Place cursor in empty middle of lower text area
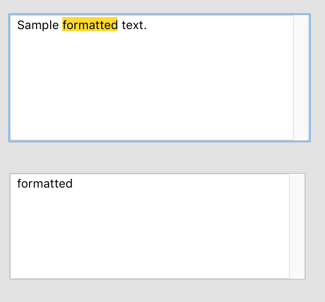325x302 pixels. click(x=149, y=231)
